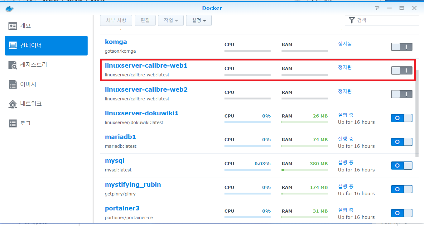Click the 380 MB RAM value

tap(319, 164)
